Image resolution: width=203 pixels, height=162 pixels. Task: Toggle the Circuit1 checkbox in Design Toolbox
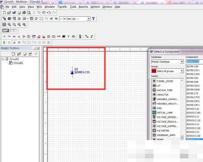(7, 59)
